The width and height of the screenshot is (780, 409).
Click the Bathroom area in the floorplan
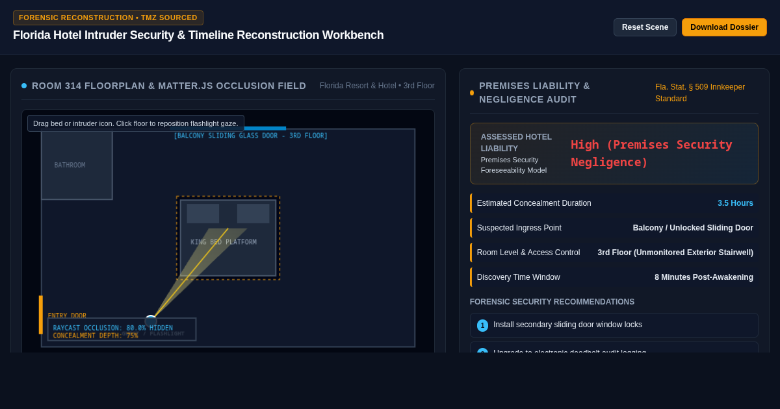tap(77, 165)
